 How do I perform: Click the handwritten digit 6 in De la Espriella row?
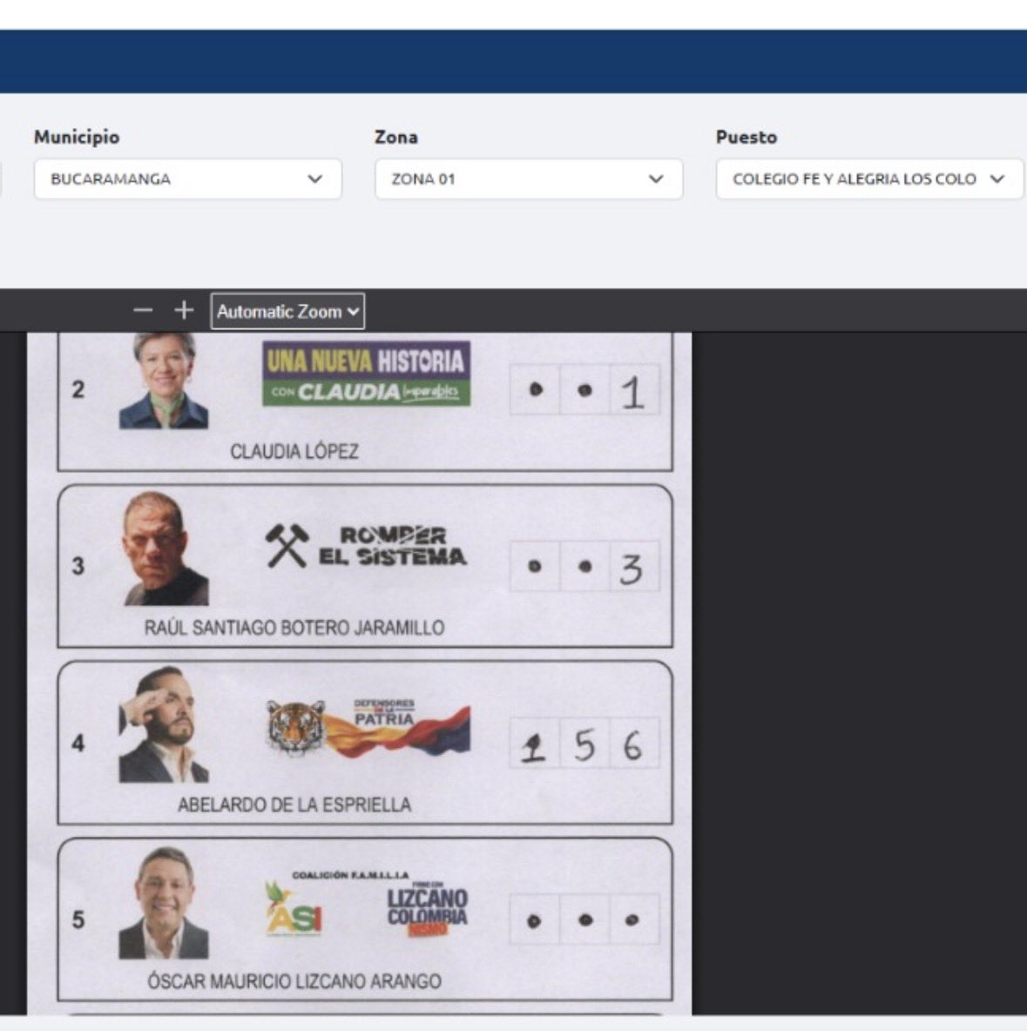(x=632, y=746)
